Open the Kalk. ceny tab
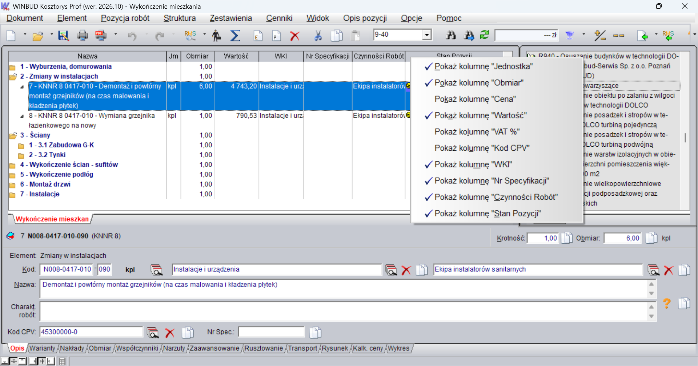This screenshot has height=366, width=698. (368, 348)
